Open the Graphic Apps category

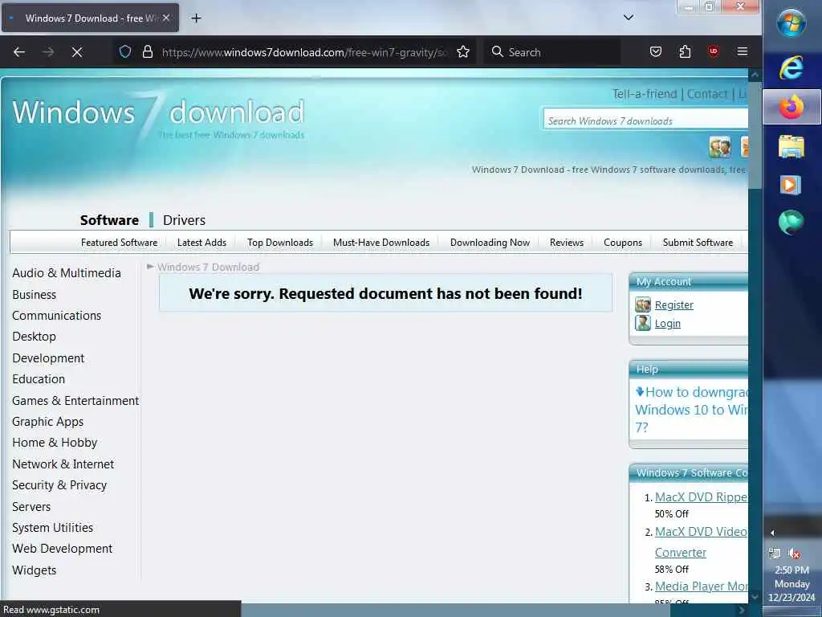coord(47,421)
